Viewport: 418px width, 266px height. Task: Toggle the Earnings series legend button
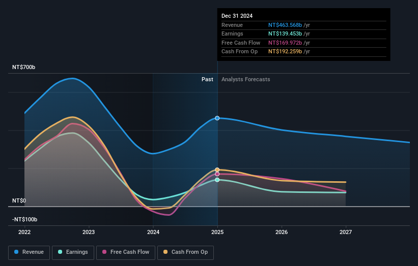[73, 252]
